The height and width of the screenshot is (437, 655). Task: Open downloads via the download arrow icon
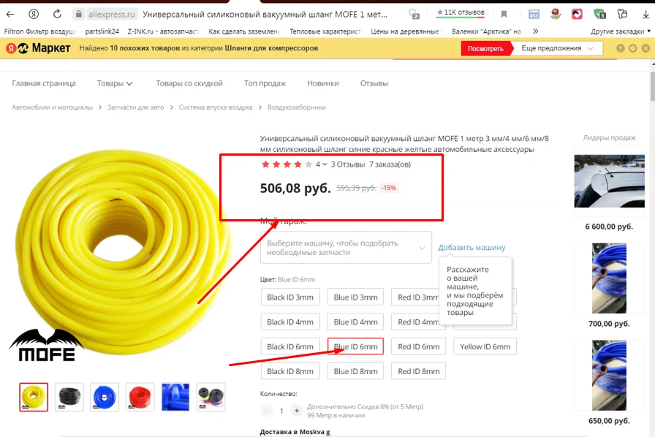coord(645,14)
